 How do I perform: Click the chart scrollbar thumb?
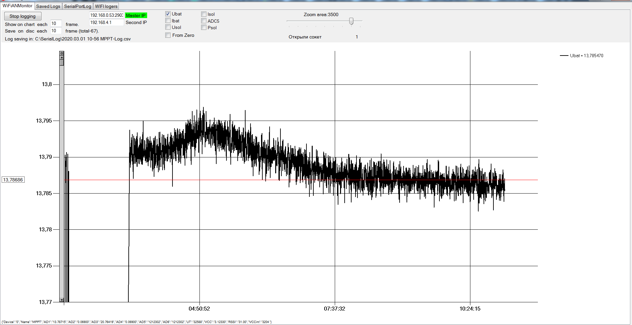[62, 62]
